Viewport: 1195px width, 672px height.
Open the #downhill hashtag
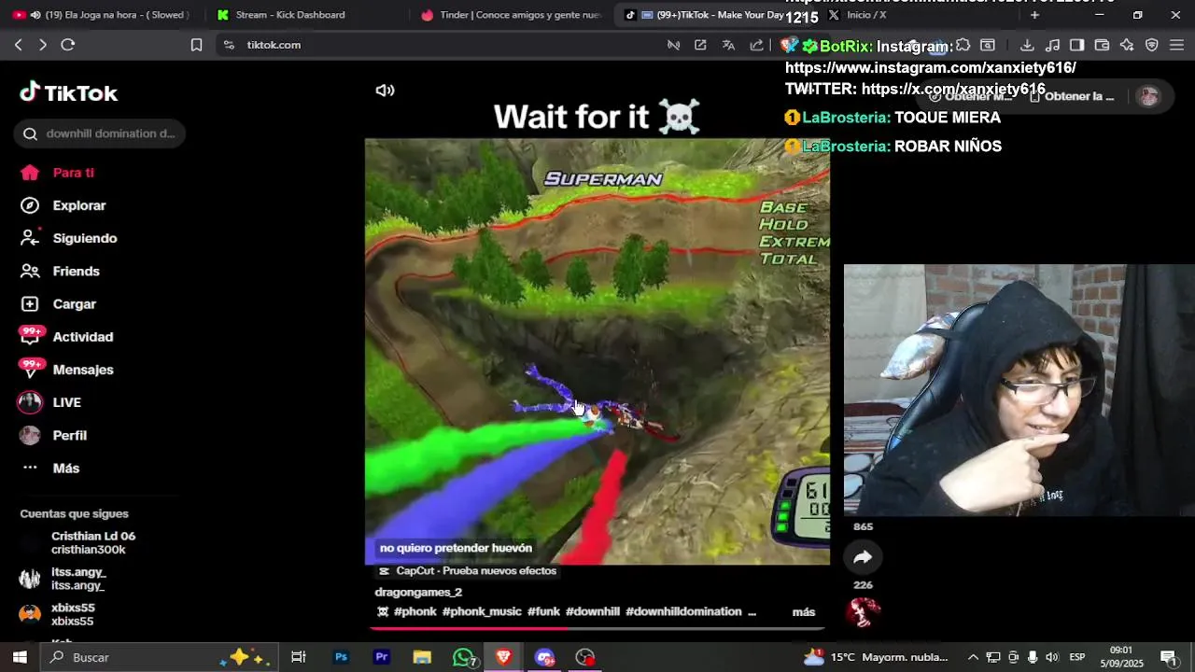pos(592,611)
